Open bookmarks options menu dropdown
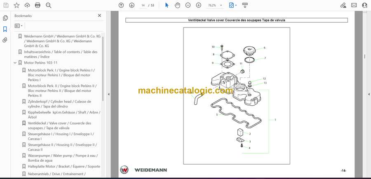The height and width of the screenshot is (179, 371). pos(19,26)
